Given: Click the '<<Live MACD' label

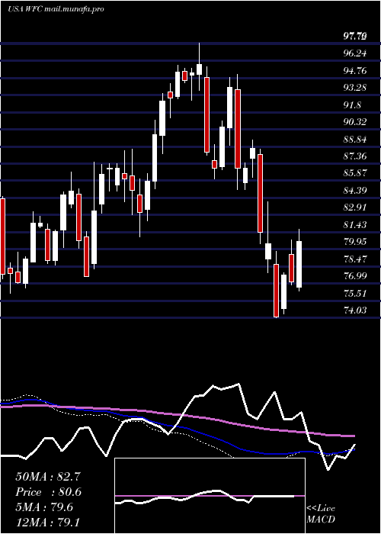Looking at the screenshot, I should click(x=321, y=514).
